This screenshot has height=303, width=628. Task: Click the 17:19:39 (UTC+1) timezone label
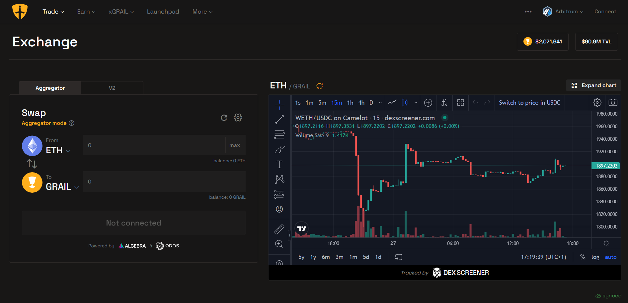[x=543, y=257]
